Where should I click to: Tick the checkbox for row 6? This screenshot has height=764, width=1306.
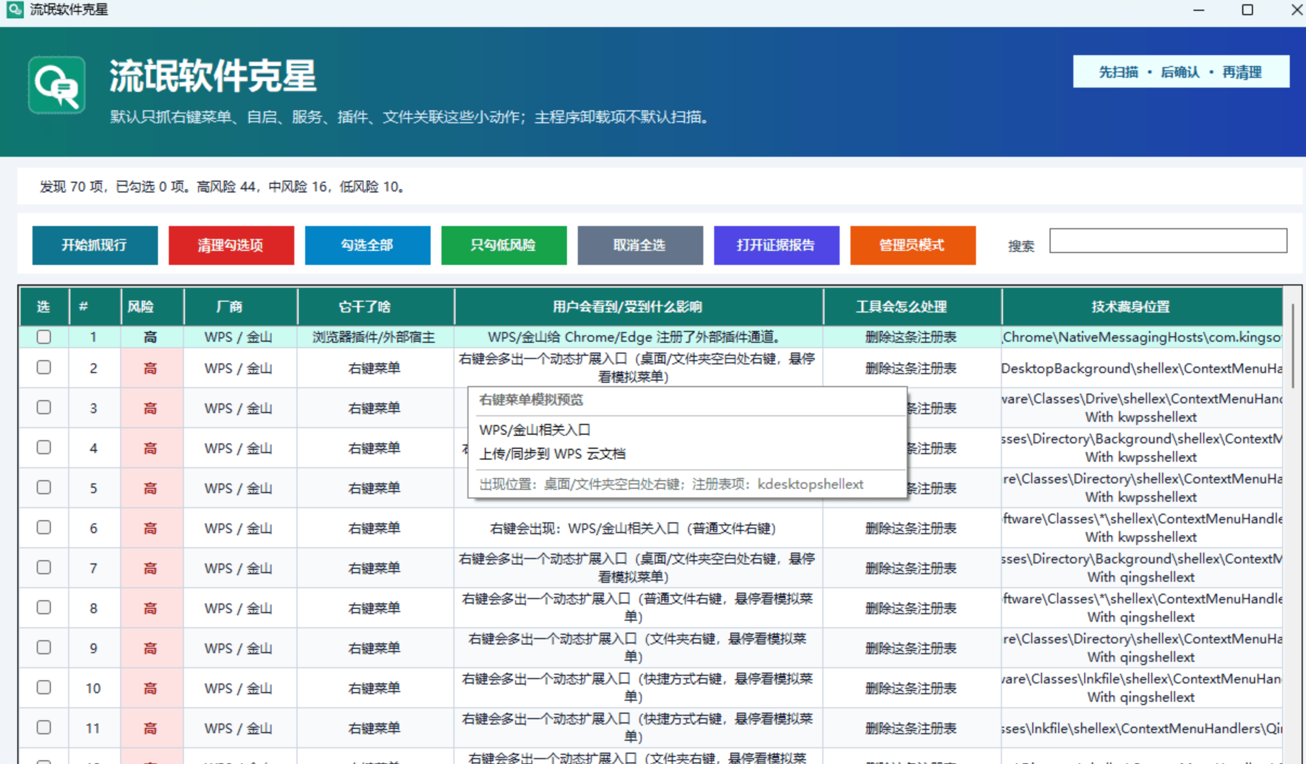[x=44, y=528]
